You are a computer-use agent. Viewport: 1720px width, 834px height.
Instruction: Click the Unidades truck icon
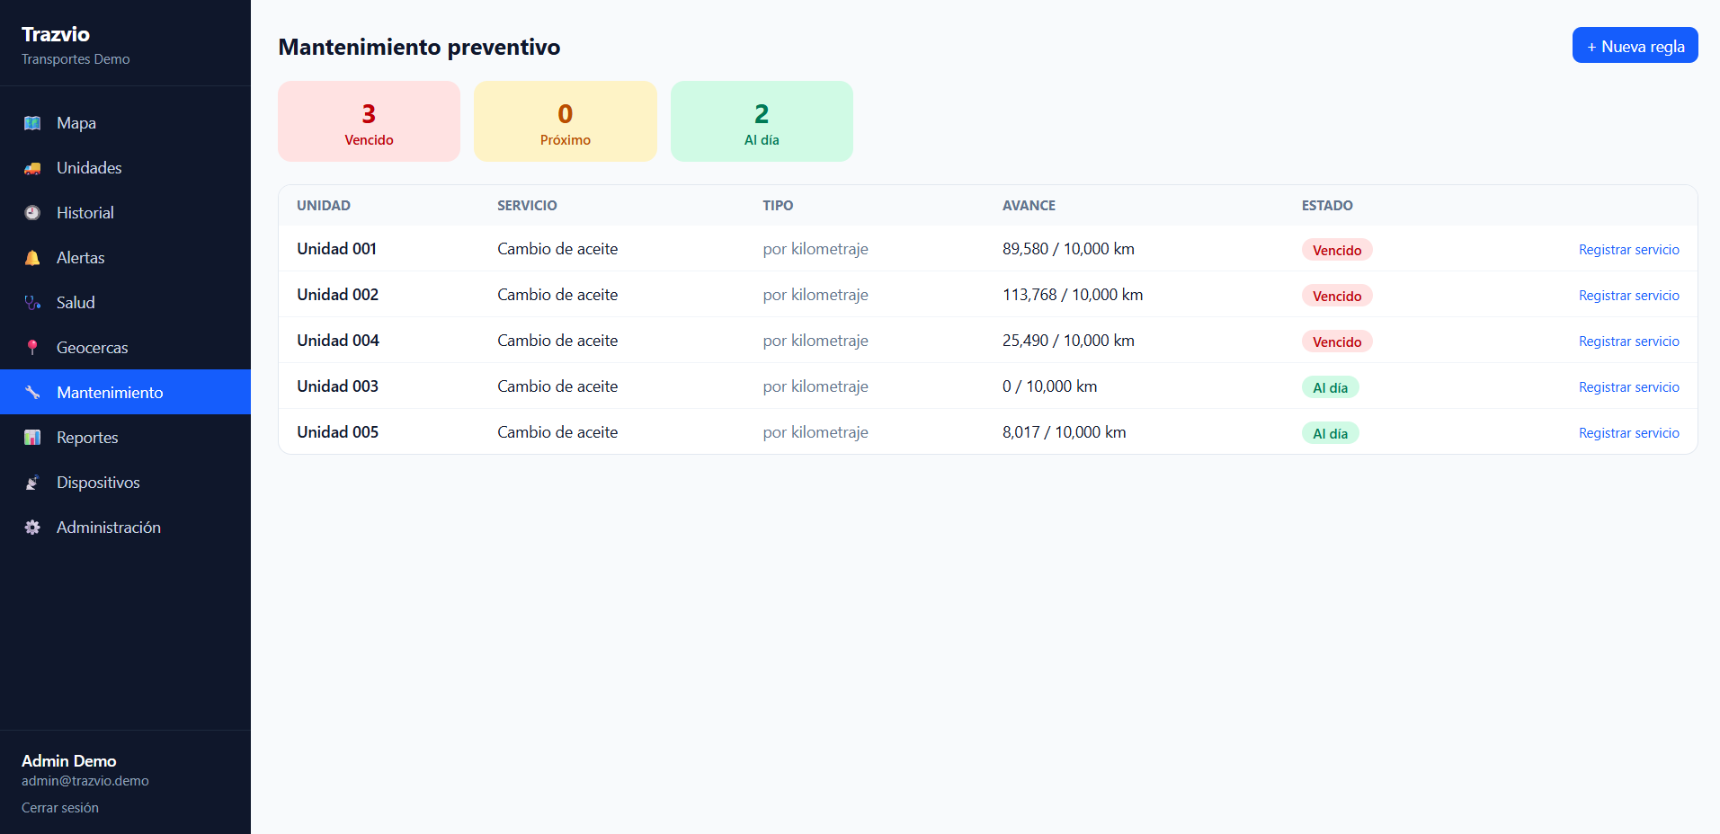(x=32, y=168)
